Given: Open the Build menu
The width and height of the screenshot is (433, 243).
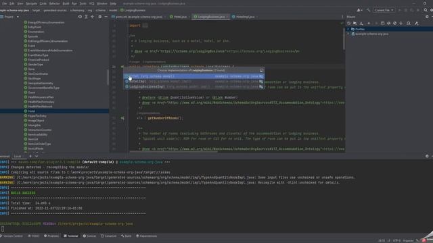Looking at the screenshot, I should click(x=66, y=3).
